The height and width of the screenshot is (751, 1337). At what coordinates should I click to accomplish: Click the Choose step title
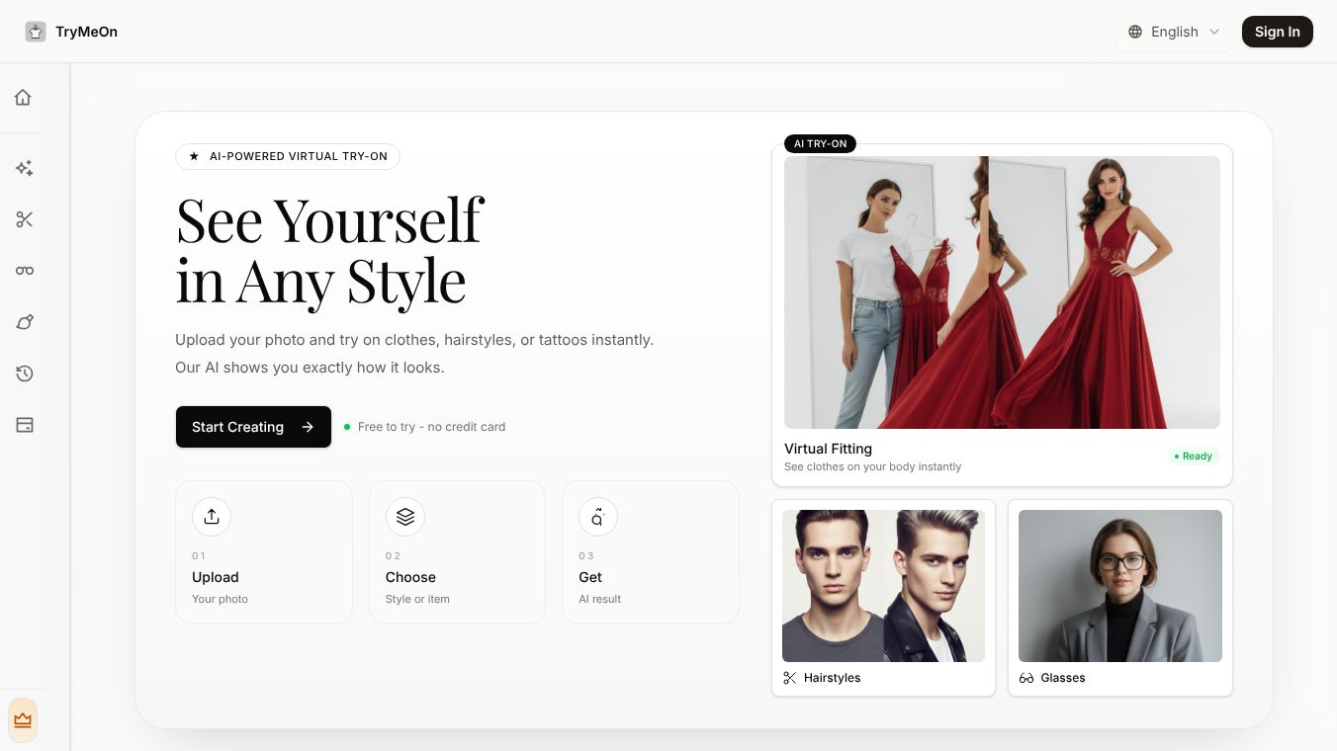(x=410, y=577)
